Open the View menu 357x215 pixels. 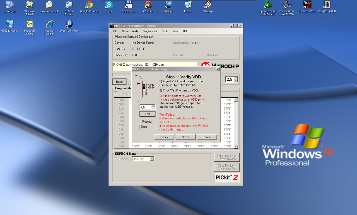tap(176, 31)
